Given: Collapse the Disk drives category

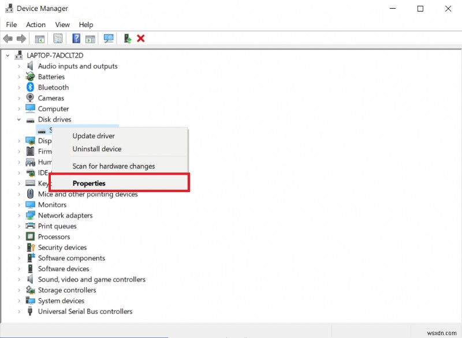Looking at the screenshot, I should [x=17, y=119].
